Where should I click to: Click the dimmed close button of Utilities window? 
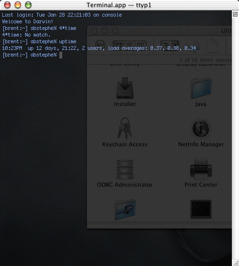(95, 31)
